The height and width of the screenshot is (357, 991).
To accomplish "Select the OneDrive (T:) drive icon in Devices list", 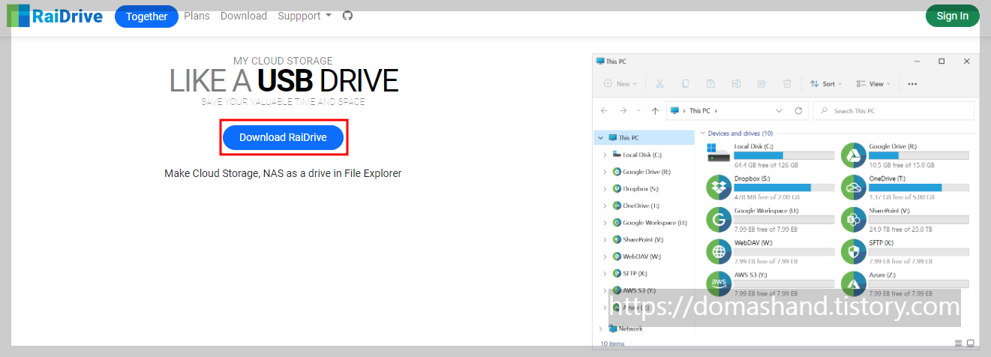I will coord(853,187).
